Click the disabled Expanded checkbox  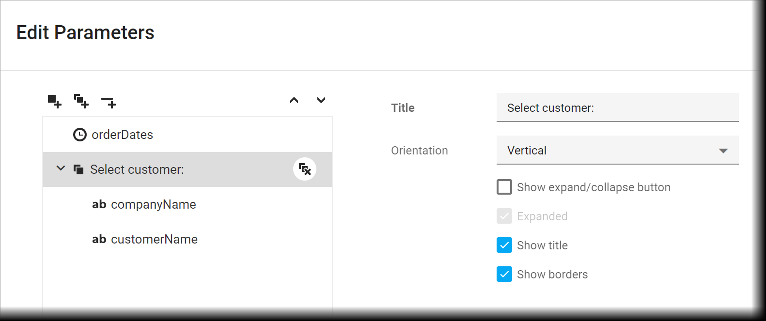[x=504, y=216]
